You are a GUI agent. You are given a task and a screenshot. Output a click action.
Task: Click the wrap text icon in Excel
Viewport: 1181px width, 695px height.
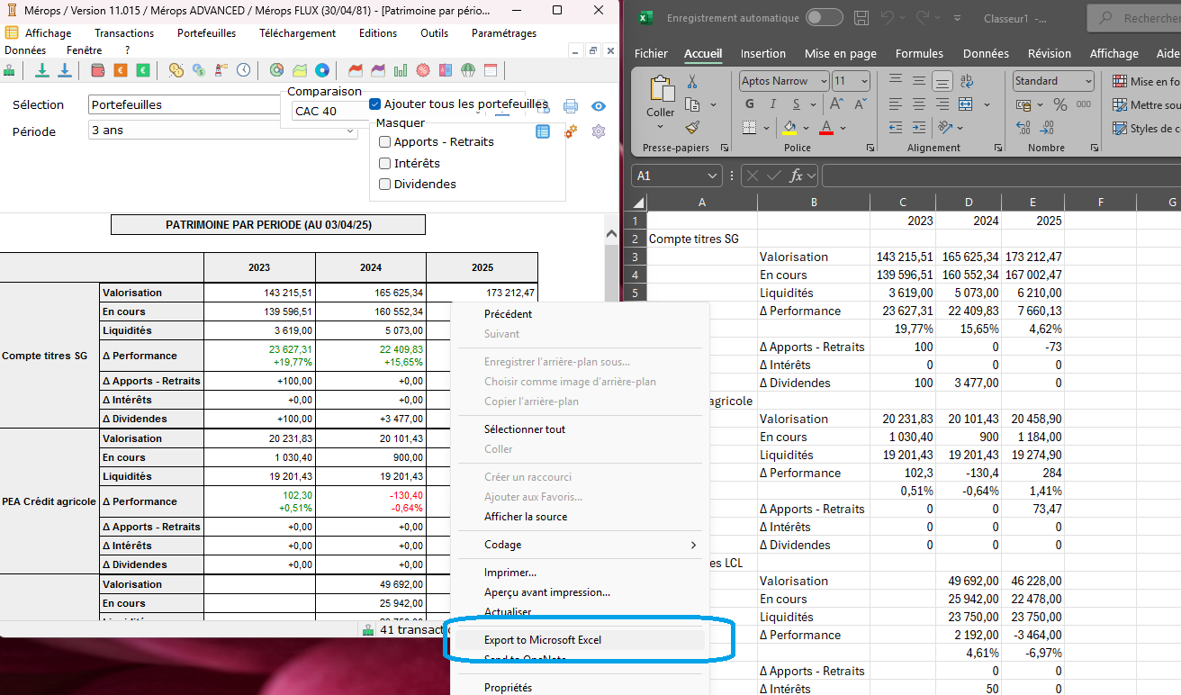(966, 81)
